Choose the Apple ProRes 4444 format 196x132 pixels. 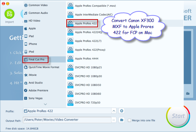(x=83, y=59)
